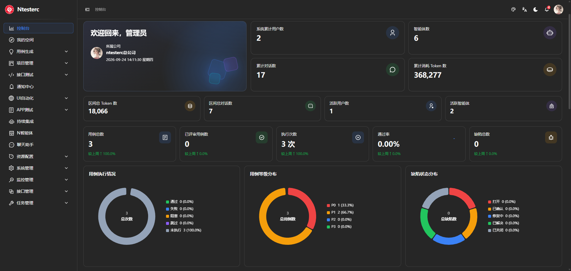Select 控制台 in the sidebar
Viewport: 571px width, 271px height.
[38, 28]
